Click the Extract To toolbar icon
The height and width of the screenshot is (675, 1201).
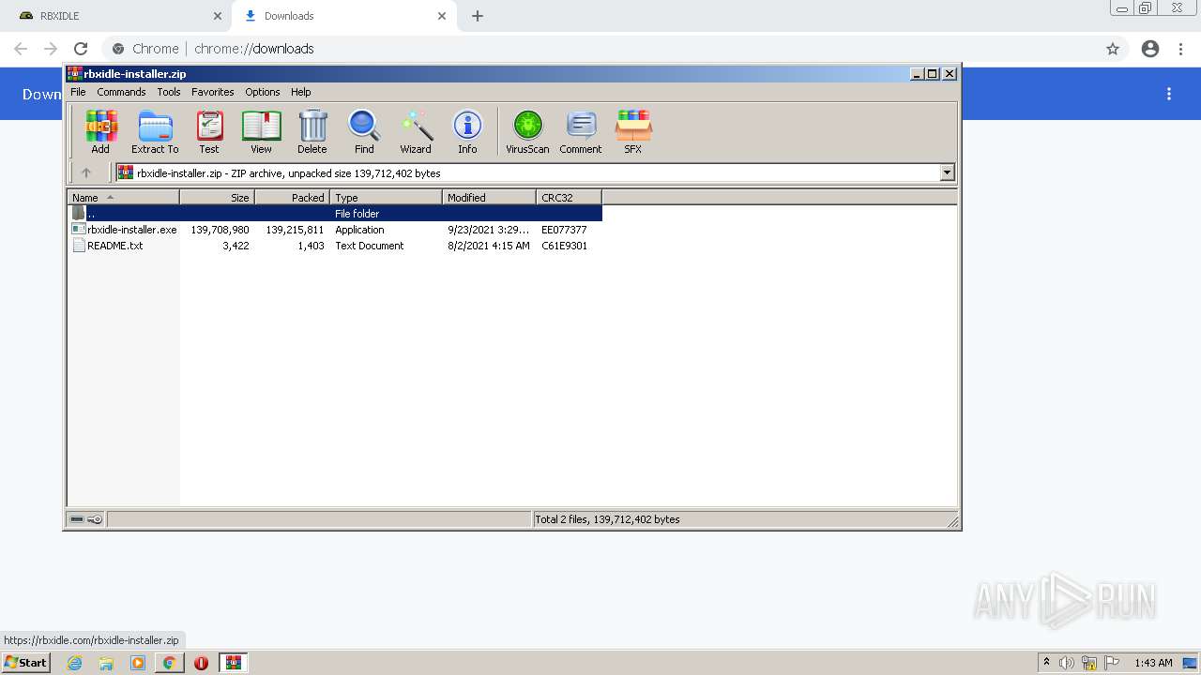click(155, 131)
